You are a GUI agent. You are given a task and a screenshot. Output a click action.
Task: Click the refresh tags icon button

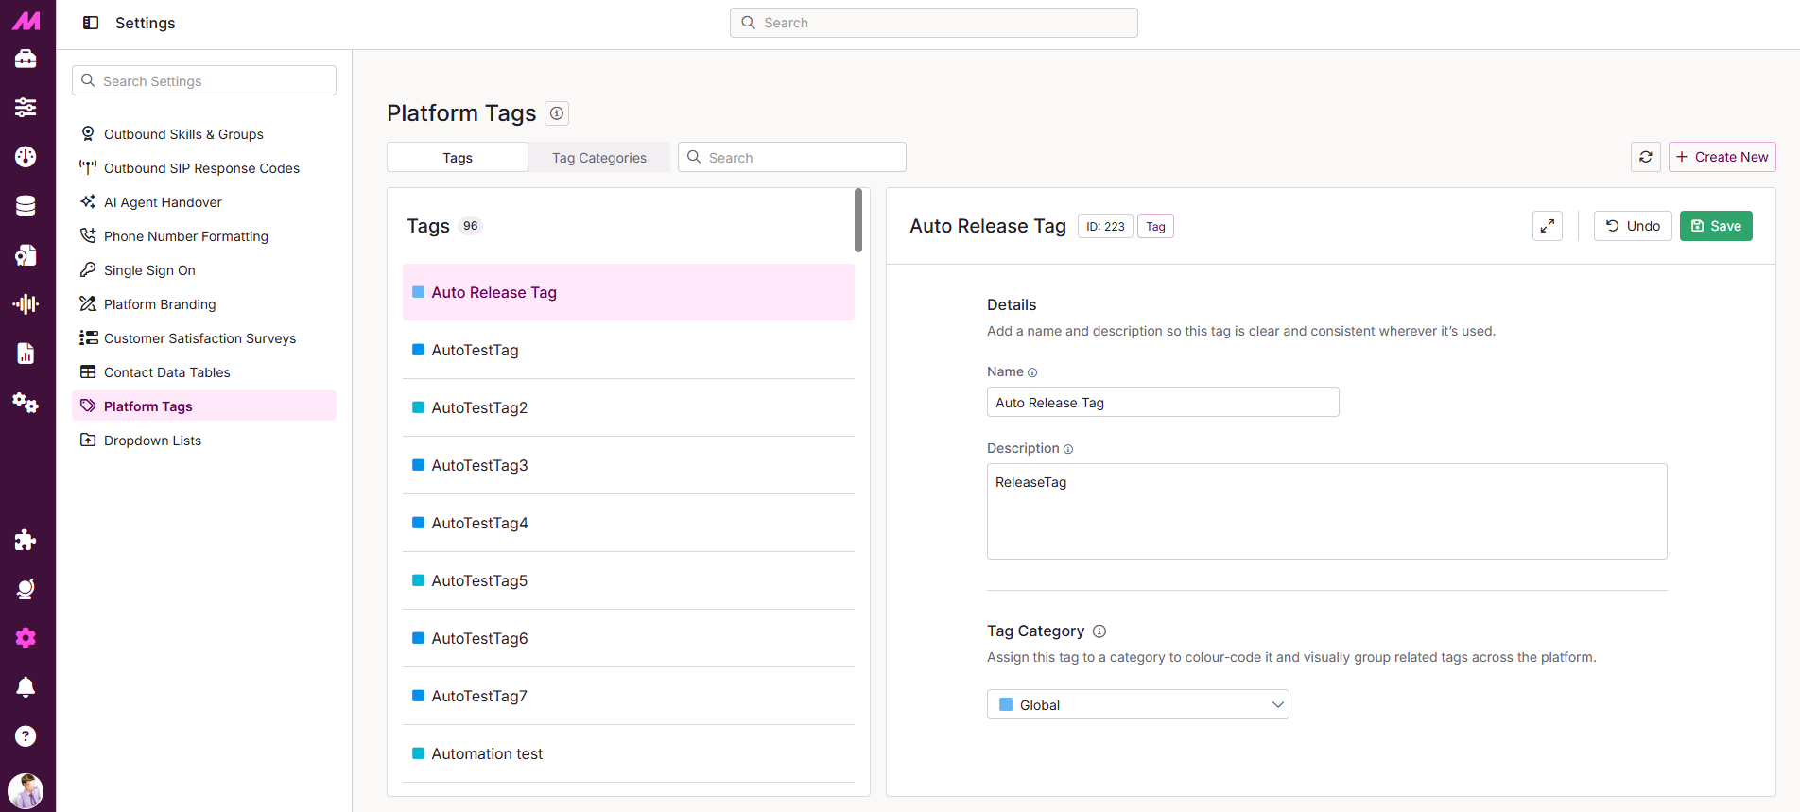(1645, 157)
